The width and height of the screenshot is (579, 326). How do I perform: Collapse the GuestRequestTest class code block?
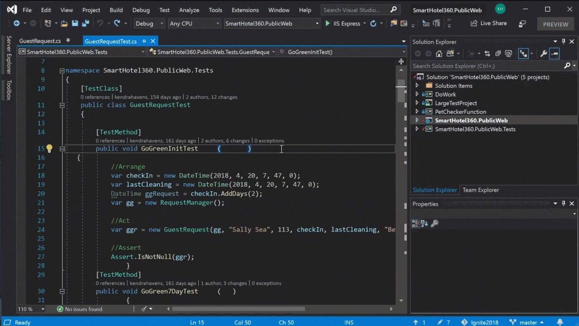point(62,105)
